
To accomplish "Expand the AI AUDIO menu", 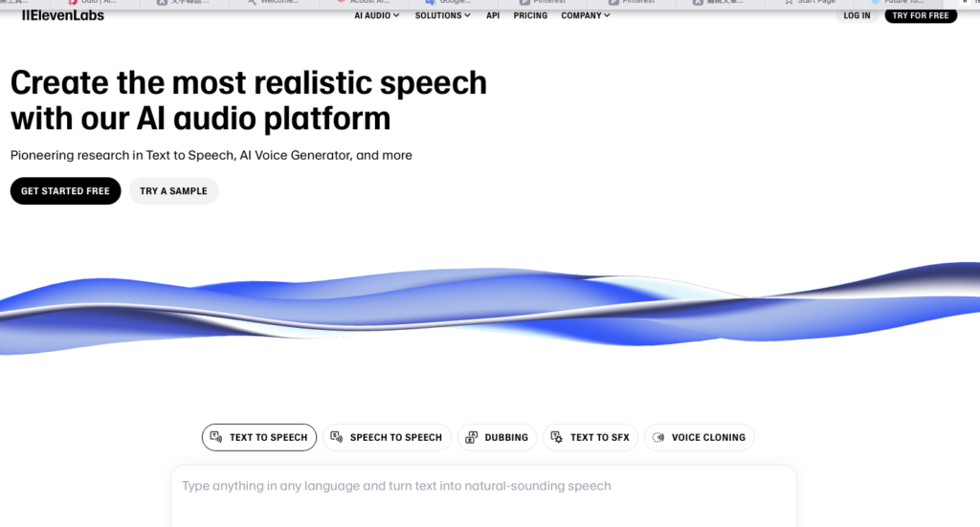I will (x=377, y=15).
